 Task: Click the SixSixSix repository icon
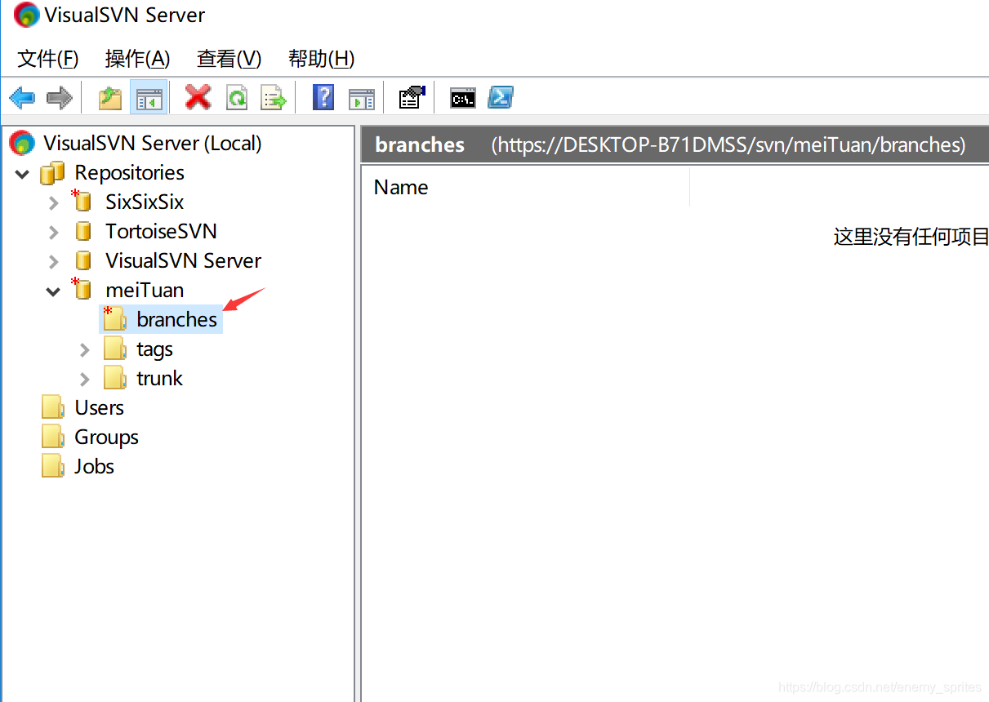coord(82,201)
